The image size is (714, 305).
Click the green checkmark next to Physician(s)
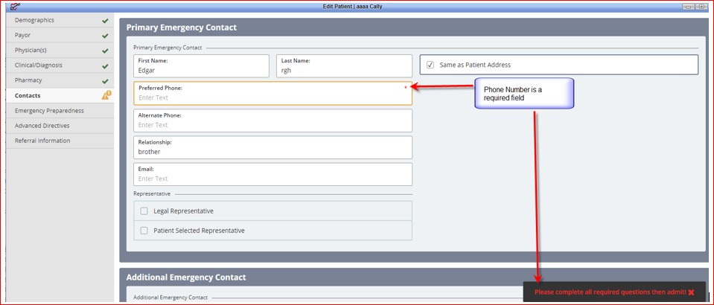coord(105,51)
